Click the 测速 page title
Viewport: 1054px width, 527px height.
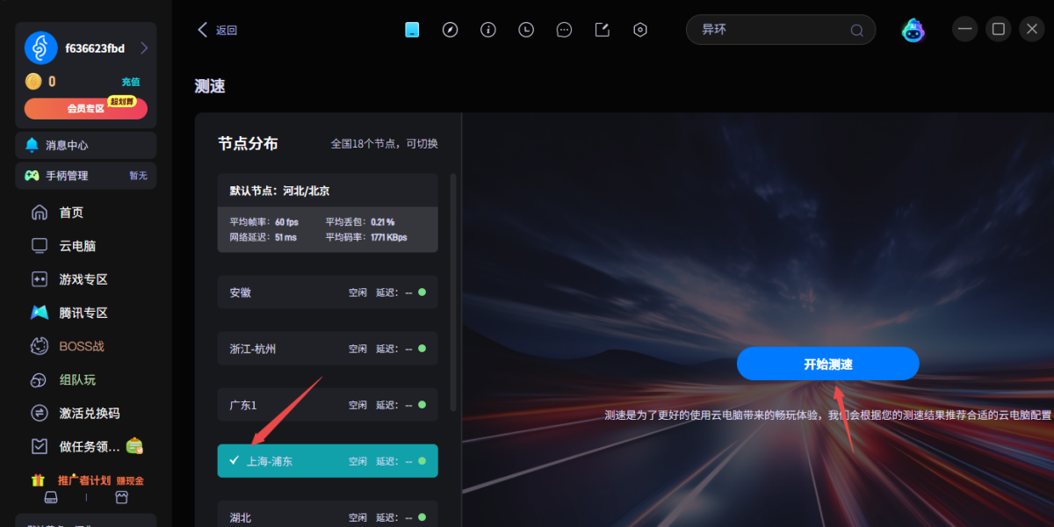(210, 86)
